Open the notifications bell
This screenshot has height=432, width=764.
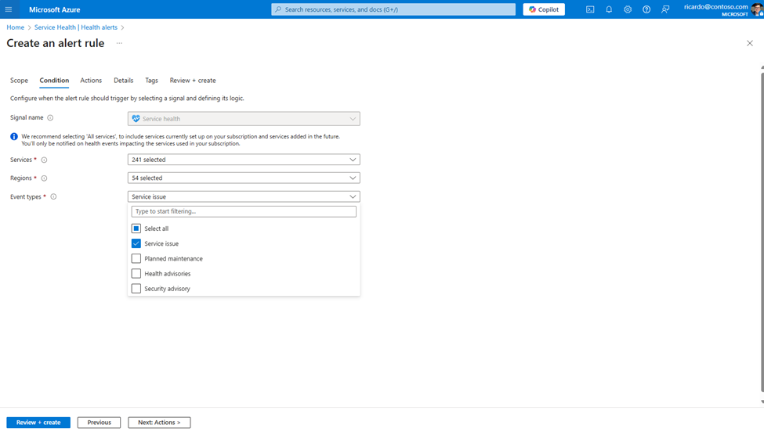[609, 9]
